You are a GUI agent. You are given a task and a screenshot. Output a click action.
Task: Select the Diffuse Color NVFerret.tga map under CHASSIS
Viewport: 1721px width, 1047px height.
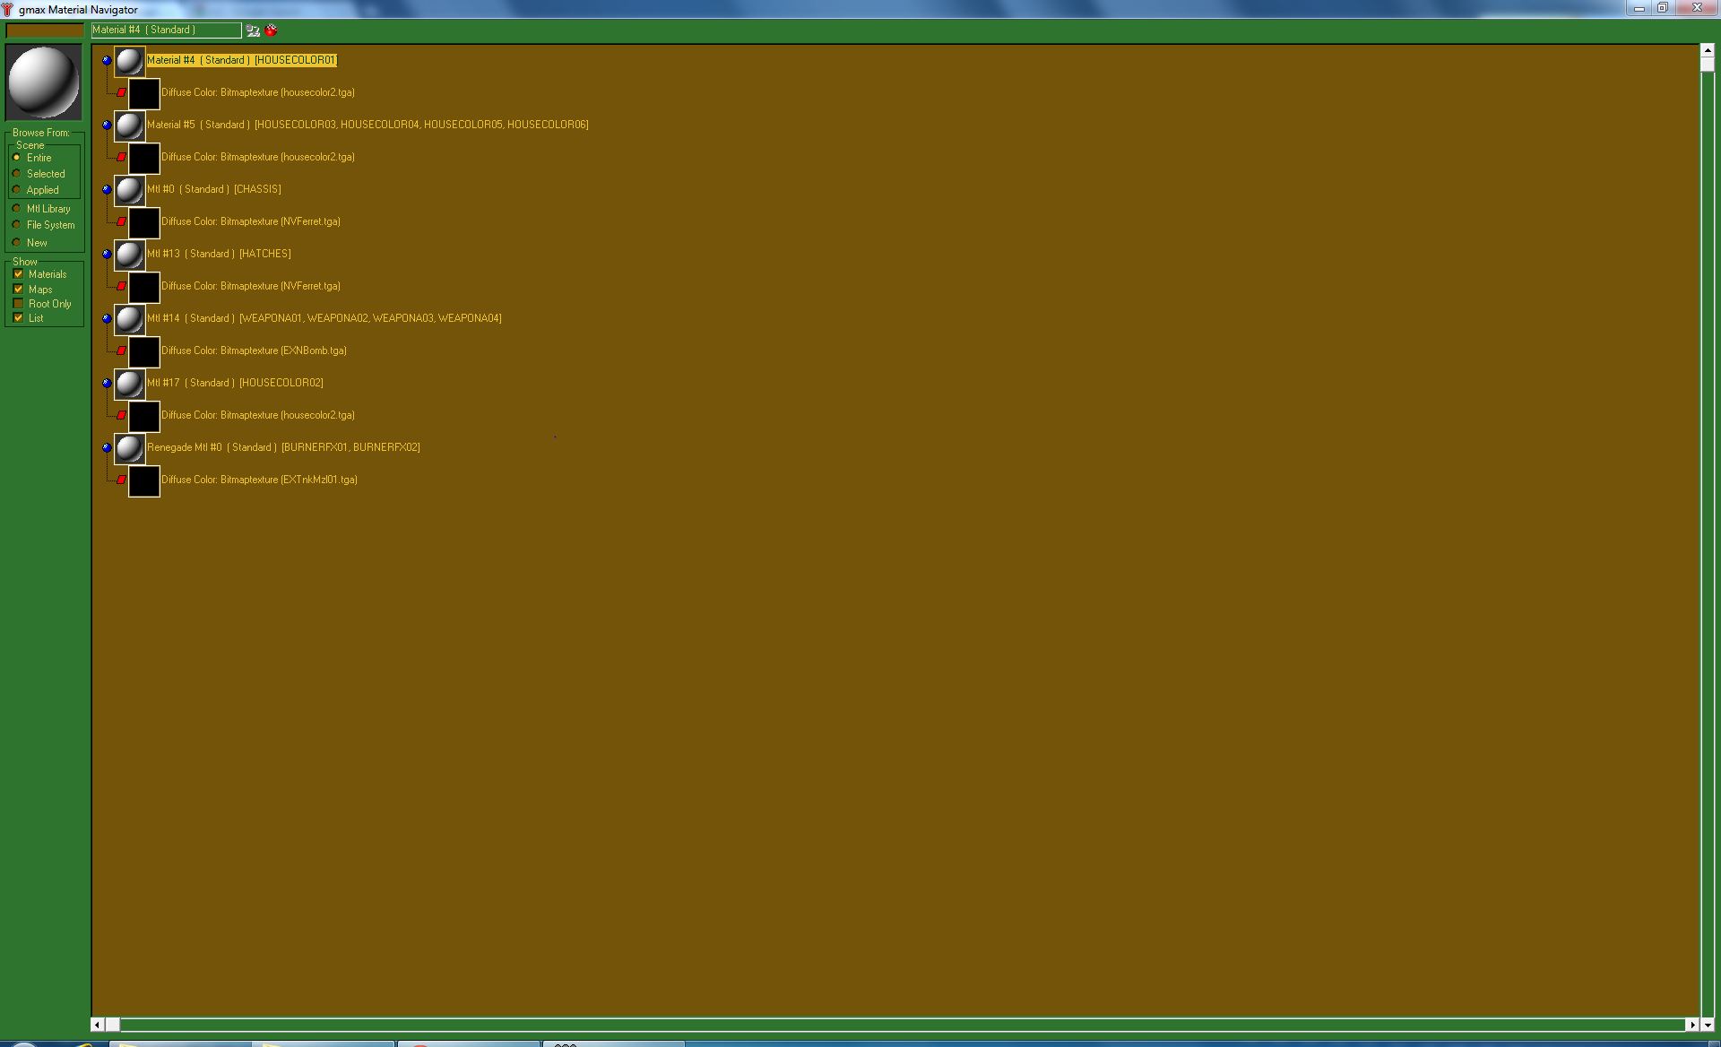[x=250, y=221]
